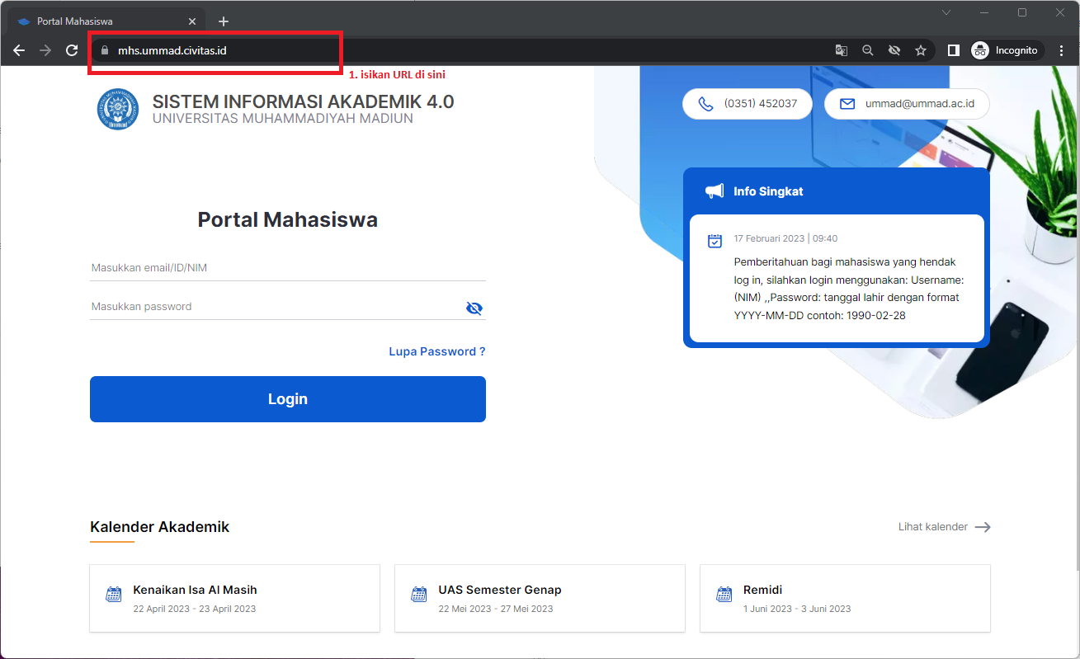
Task: Open the browser side panel icon
Action: (x=953, y=50)
